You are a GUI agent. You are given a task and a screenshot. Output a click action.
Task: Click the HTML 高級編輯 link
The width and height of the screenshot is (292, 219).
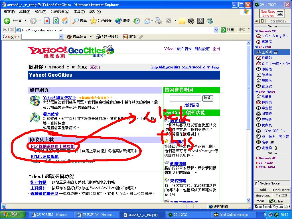44,157
